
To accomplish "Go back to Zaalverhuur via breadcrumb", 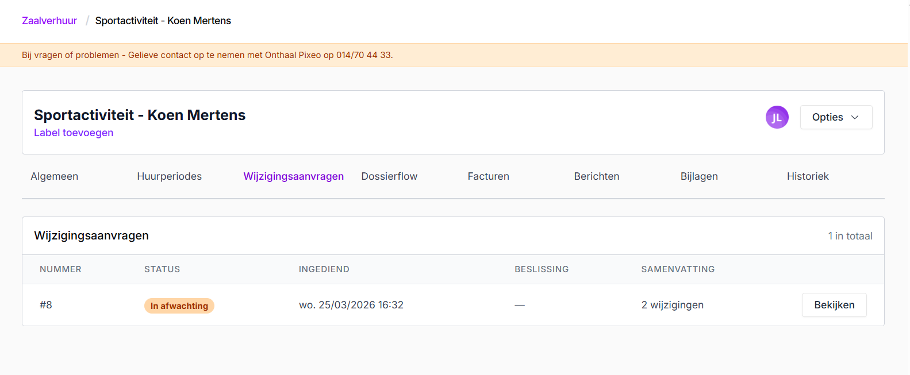I will click(49, 21).
